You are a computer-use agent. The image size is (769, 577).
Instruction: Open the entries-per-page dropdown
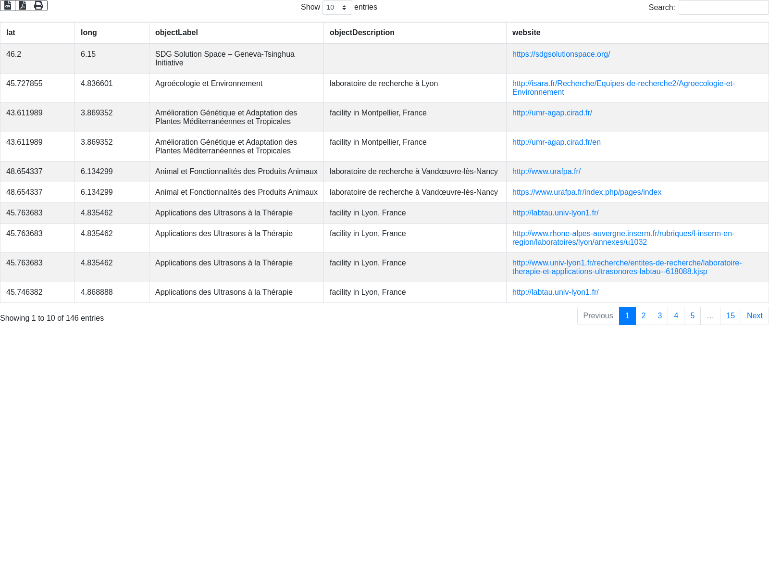click(x=337, y=8)
